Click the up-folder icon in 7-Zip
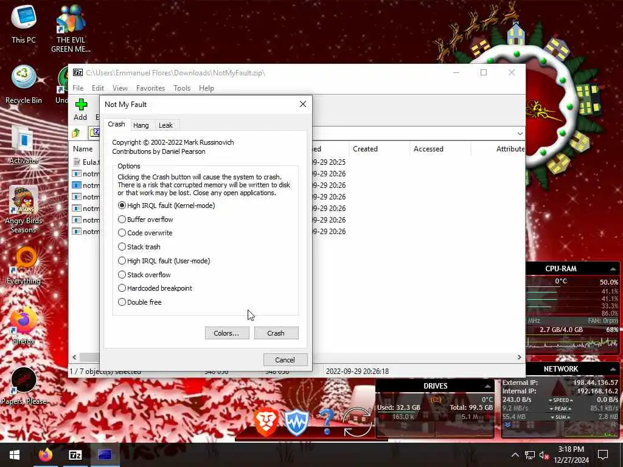This screenshot has height=467, width=623. click(76, 133)
